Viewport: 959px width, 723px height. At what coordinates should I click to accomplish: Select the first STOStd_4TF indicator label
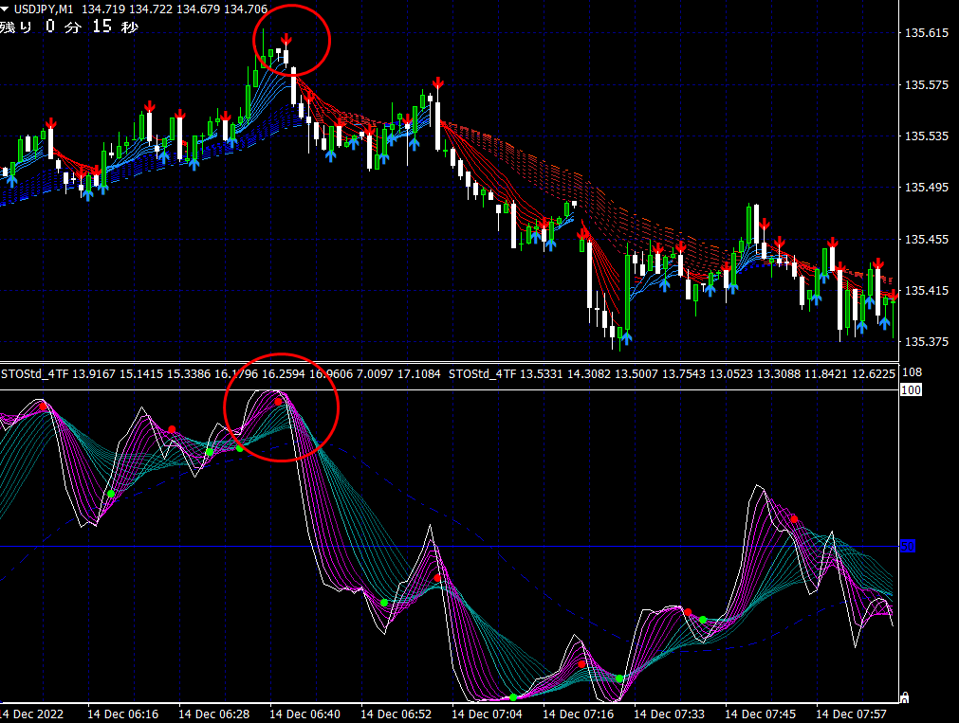click(35, 373)
